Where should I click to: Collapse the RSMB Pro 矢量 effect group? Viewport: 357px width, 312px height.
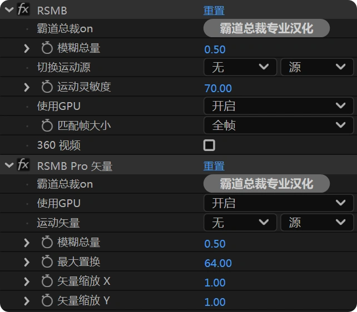[x=9, y=165]
